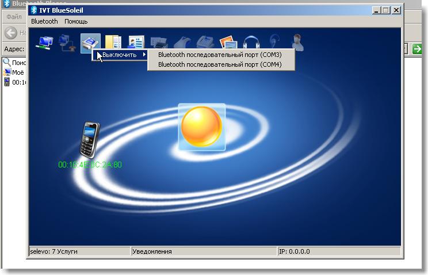The height and width of the screenshot is (275, 428).
Task: Select the AV Headphones service icon
Action: 251,43
